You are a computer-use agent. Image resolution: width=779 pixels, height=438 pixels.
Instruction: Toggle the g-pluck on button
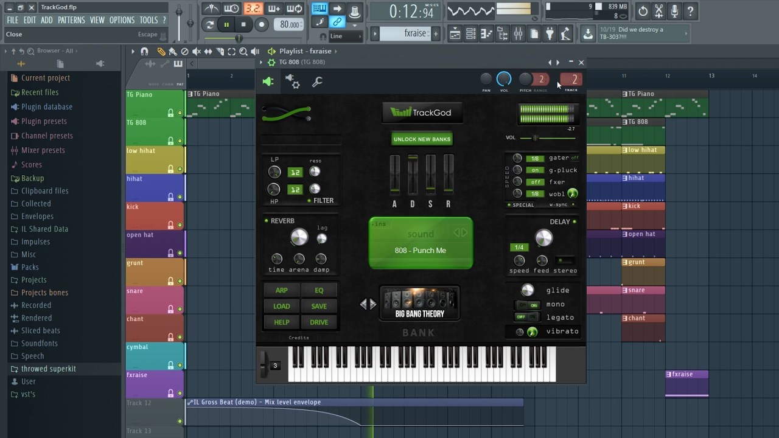click(x=536, y=170)
